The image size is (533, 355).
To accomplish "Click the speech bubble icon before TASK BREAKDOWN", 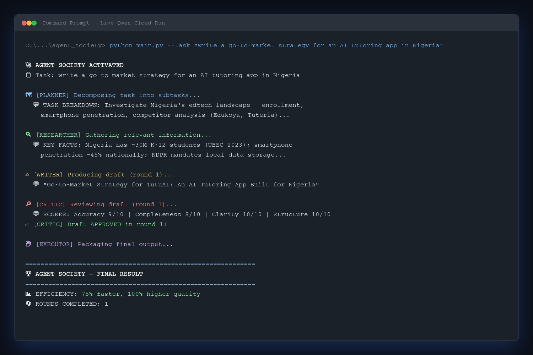I will [36, 105].
